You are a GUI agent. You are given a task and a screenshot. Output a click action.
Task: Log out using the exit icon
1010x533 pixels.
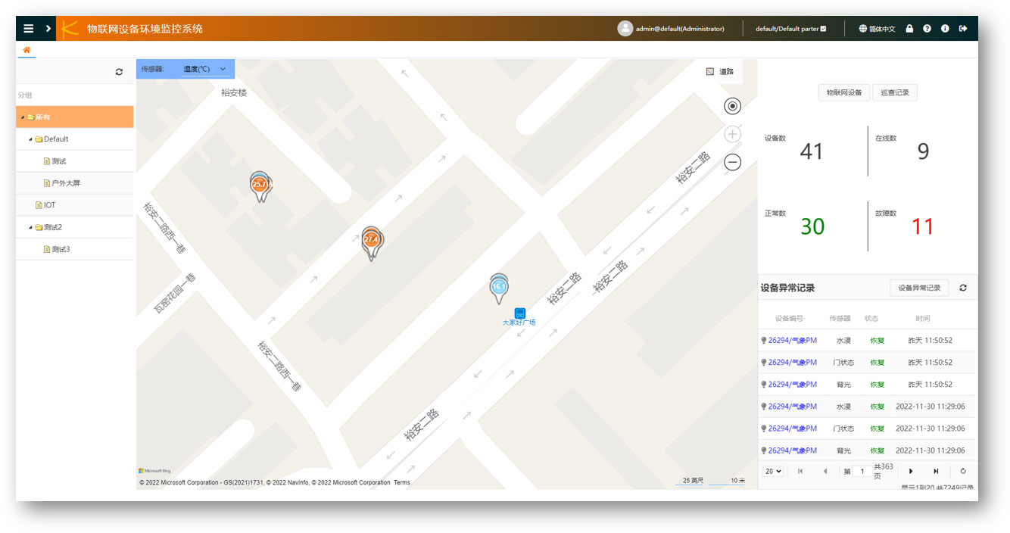pyautogui.click(x=963, y=29)
